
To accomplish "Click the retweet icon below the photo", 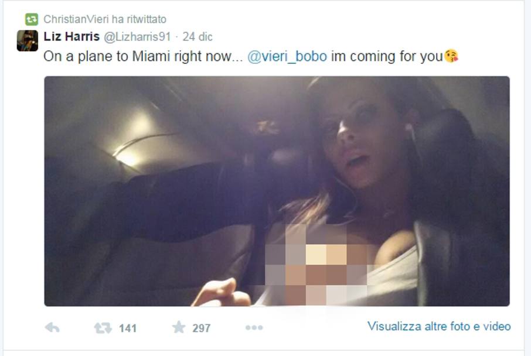I will coord(103,328).
